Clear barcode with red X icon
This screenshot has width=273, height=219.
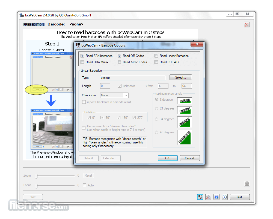click(x=247, y=25)
